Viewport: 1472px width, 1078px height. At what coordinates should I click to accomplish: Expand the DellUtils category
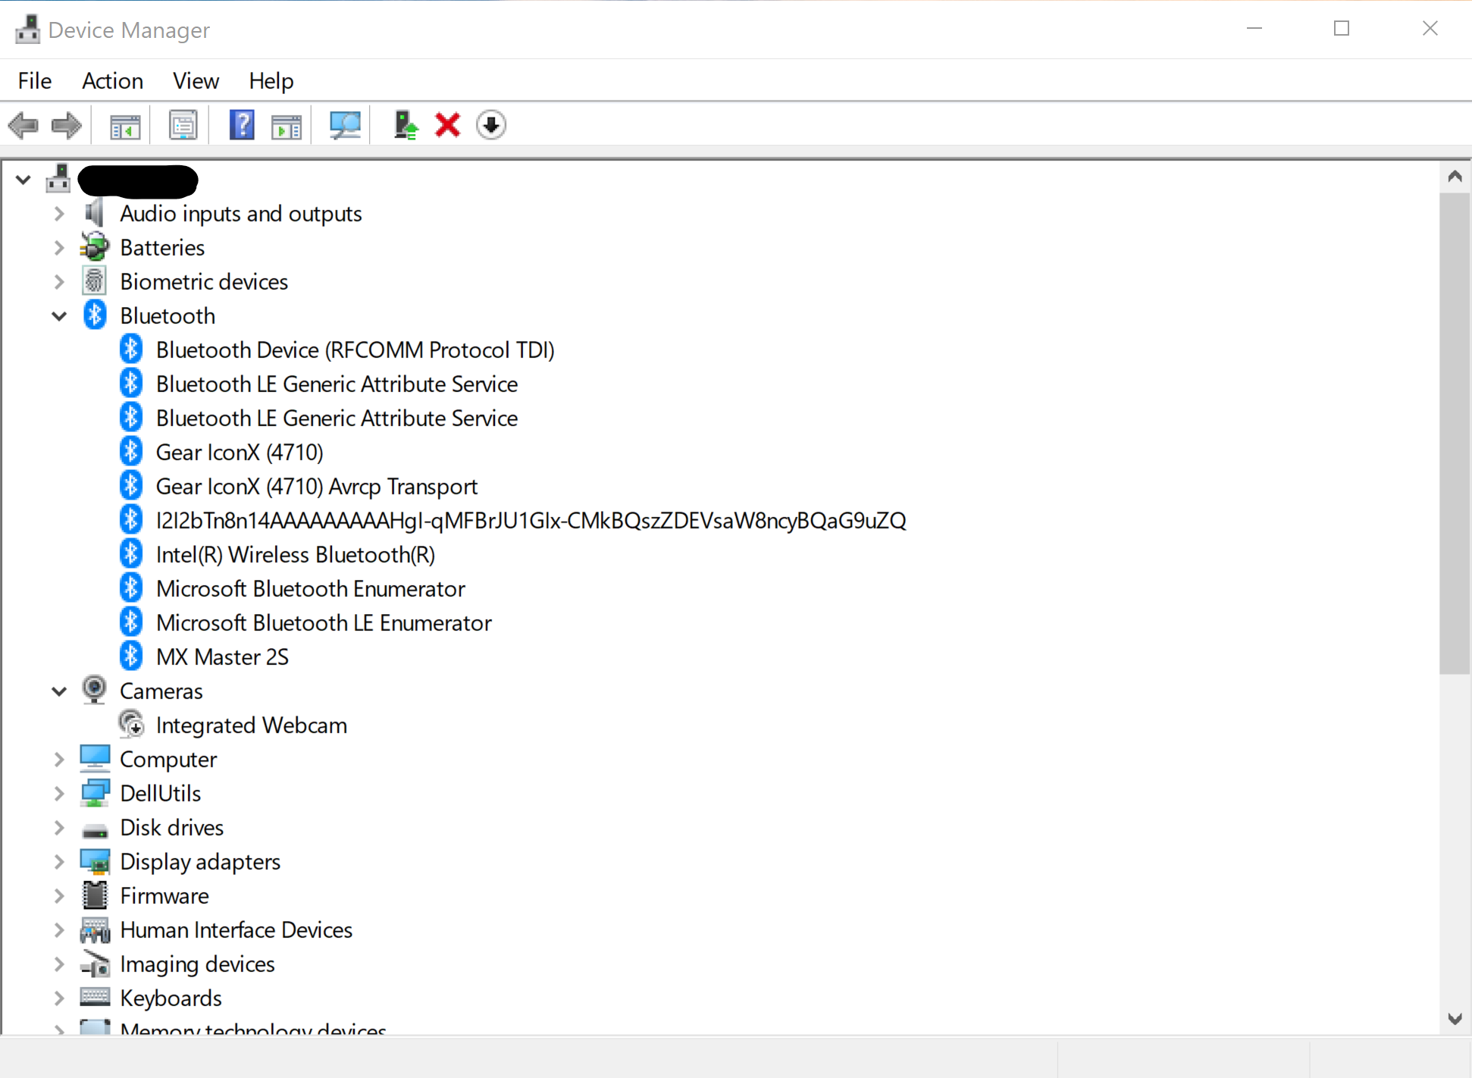tap(59, 794)
